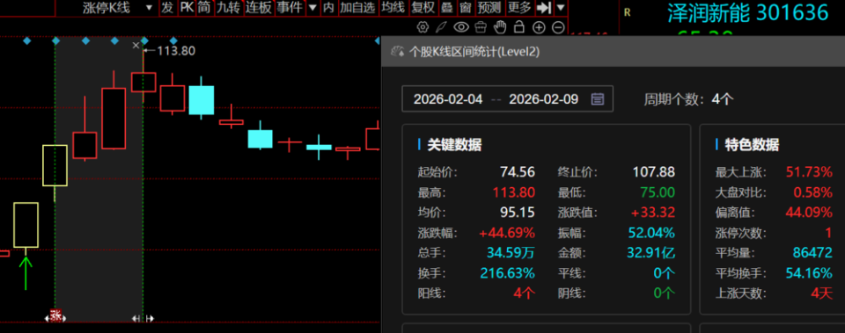
Task: Click the 振幅 value 52.04%
Action: (651, 233)
